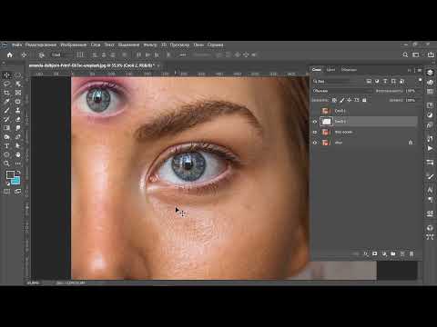Open the workspace switcher dropdown
This screenshot has height=327, width=437.
tap(416, 54)
